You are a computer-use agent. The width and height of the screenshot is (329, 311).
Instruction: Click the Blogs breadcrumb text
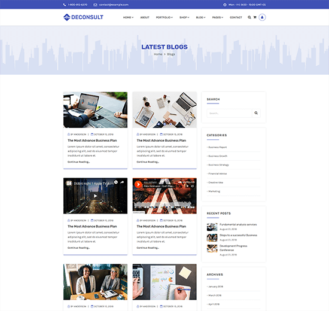pyautogui.click(x=171, y=54)
